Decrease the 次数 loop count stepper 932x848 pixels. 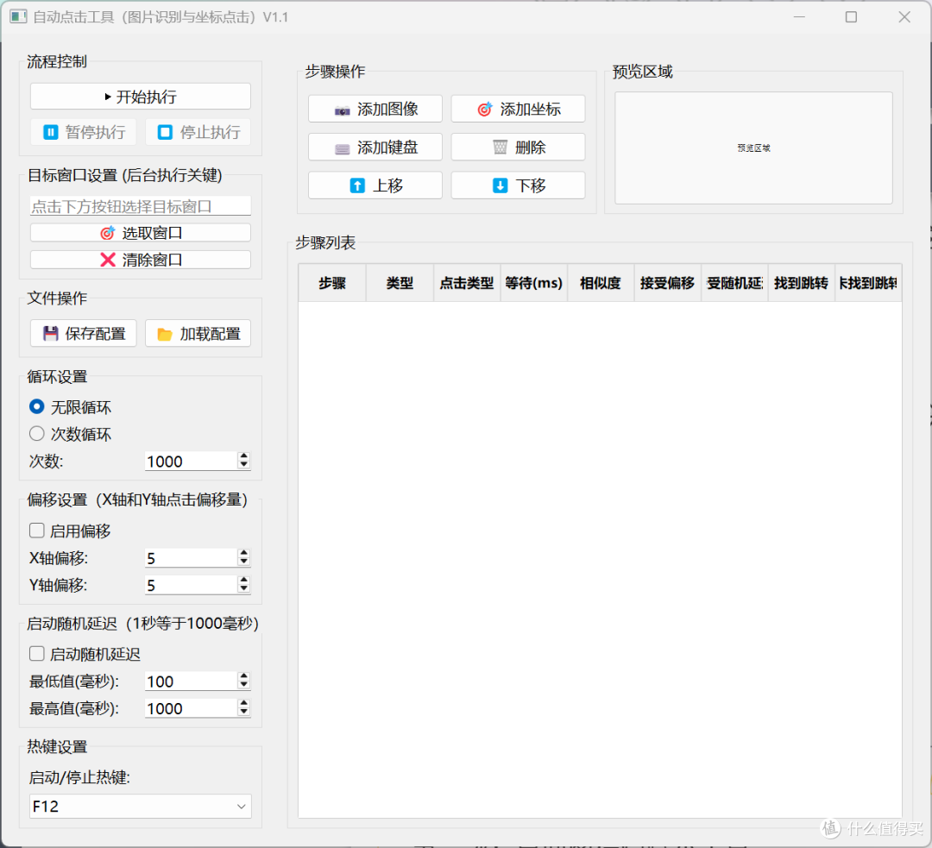(x=243, y=465)
